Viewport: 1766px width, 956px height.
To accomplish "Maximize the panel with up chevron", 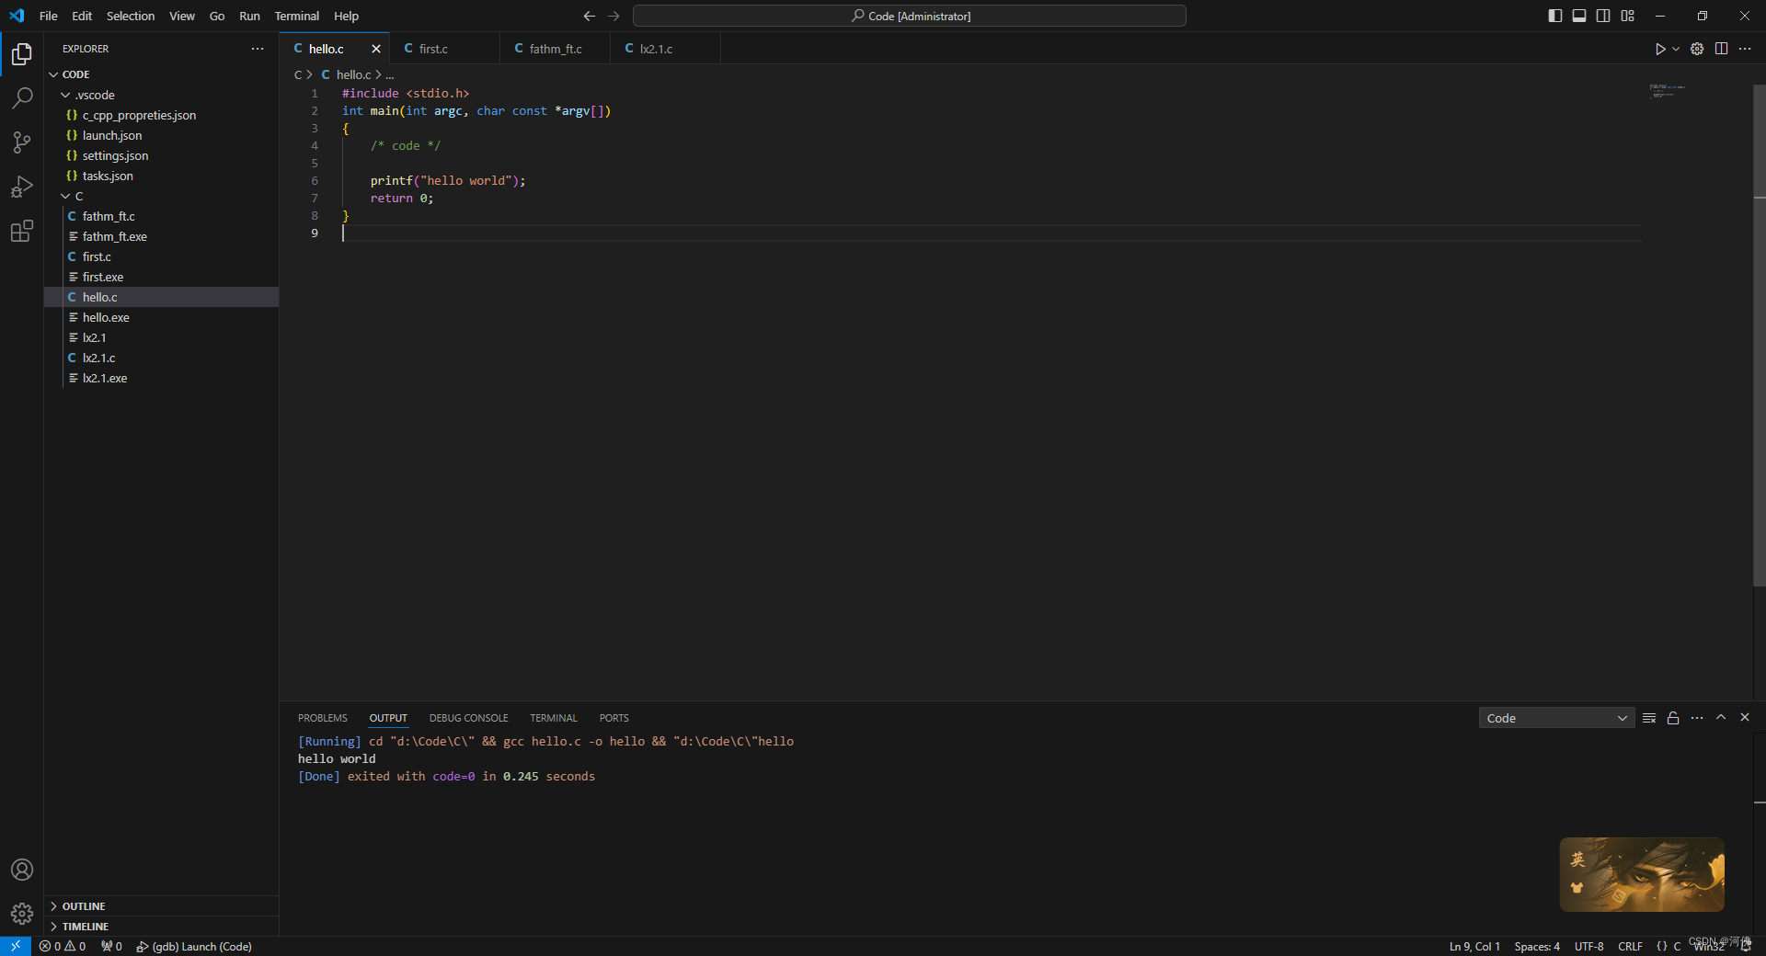I will pos(1721,717).
